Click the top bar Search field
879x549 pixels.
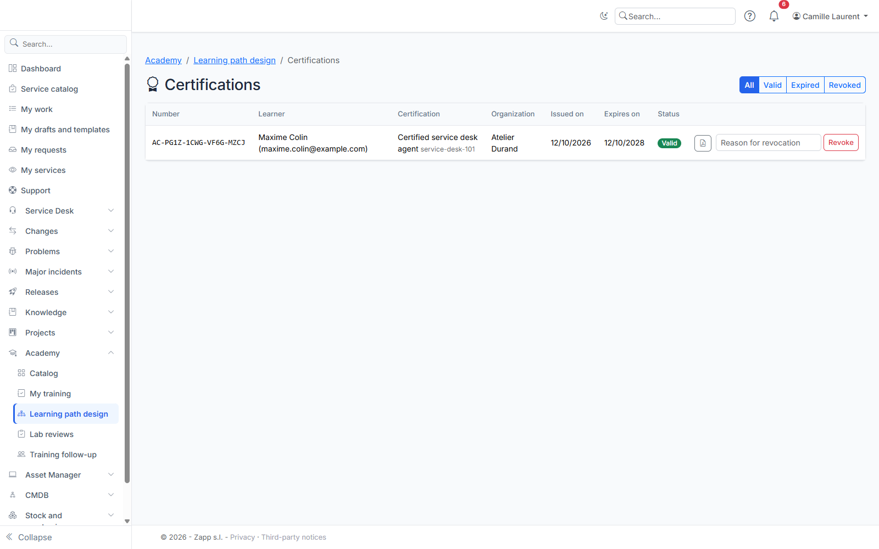675,16
